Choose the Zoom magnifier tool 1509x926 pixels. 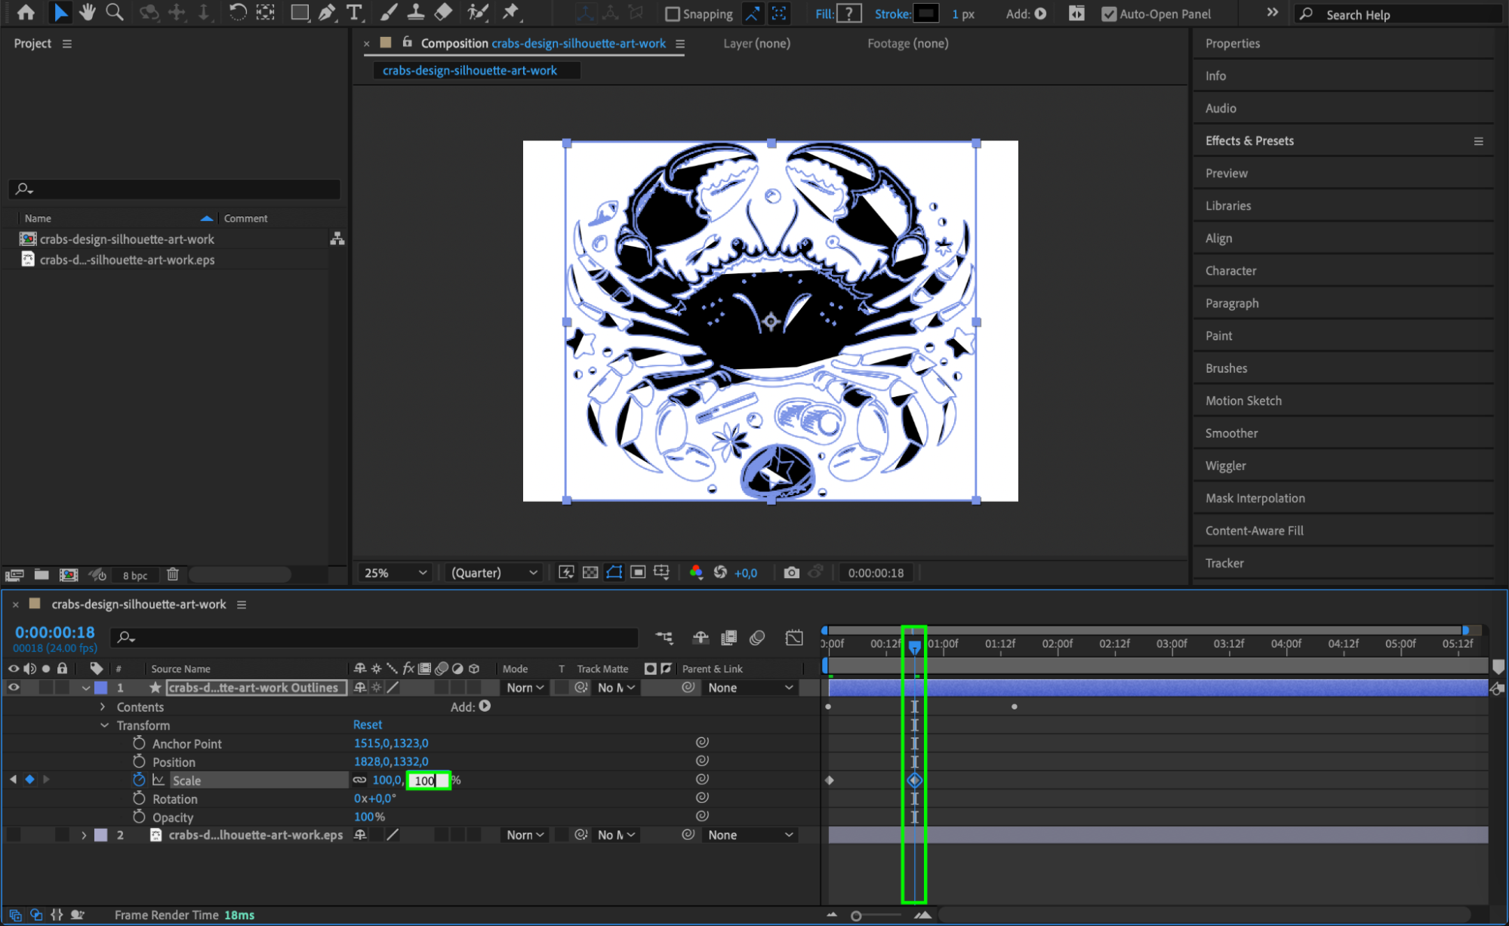pos(115,13)
